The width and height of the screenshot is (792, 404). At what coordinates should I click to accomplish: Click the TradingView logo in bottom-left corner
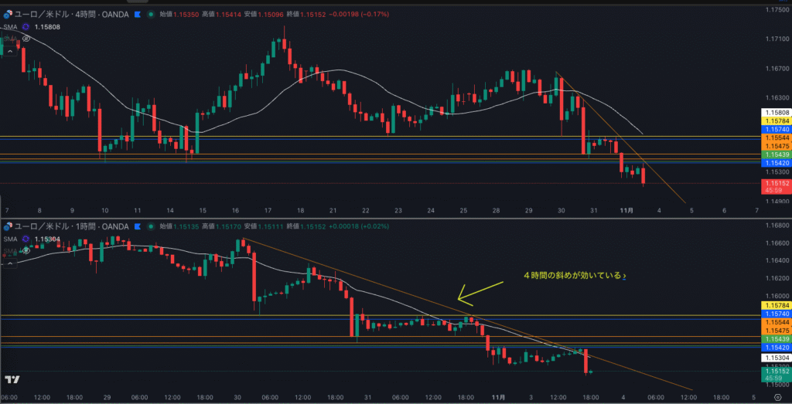point(12,379)
